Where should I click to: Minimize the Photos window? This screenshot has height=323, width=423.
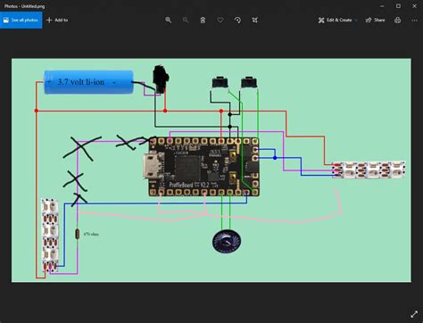(382, 6)
